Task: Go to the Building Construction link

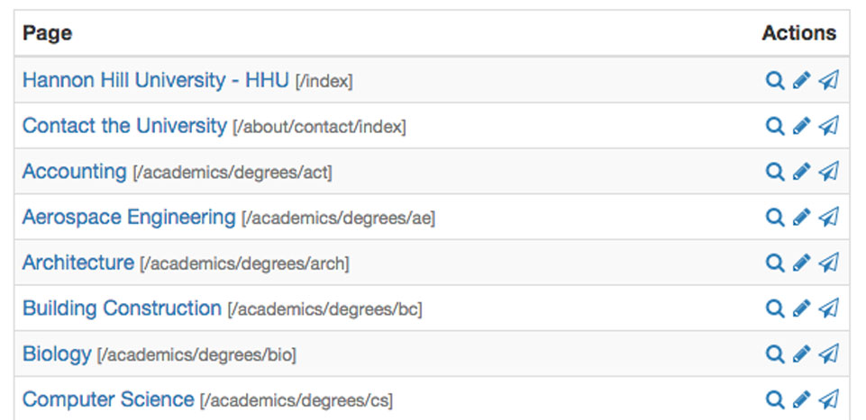Action: (x=122, y=308)
